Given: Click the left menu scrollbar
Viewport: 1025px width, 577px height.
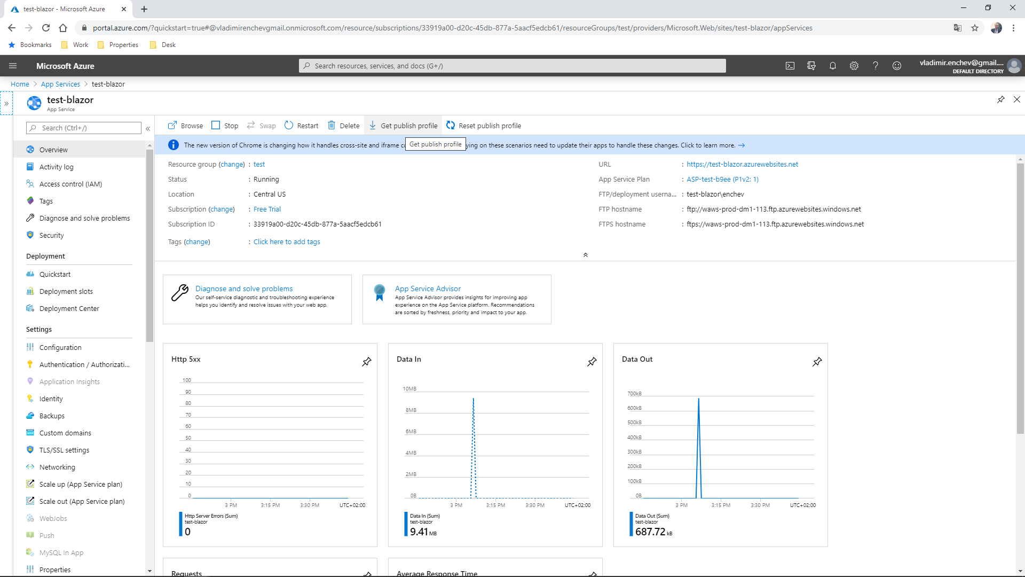Looking at the screenshot, I should pyautogui.click(x=149, y=245).
